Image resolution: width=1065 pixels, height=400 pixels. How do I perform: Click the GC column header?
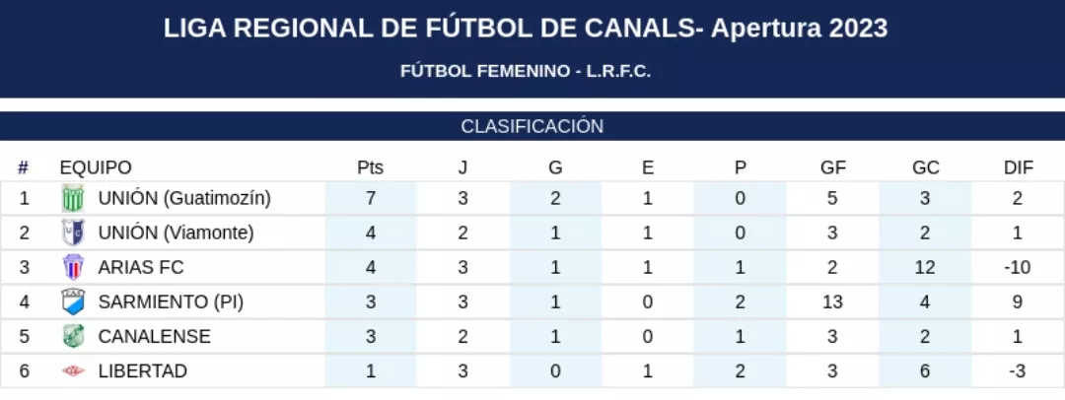pyautogui.click(x=925, y=167)
